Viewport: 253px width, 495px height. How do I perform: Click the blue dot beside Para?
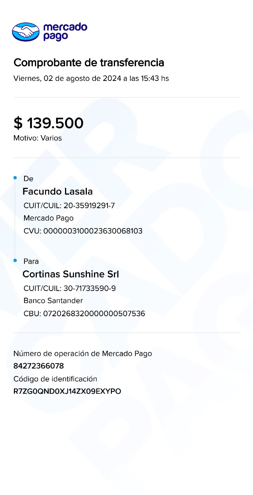tap(15, 260)
